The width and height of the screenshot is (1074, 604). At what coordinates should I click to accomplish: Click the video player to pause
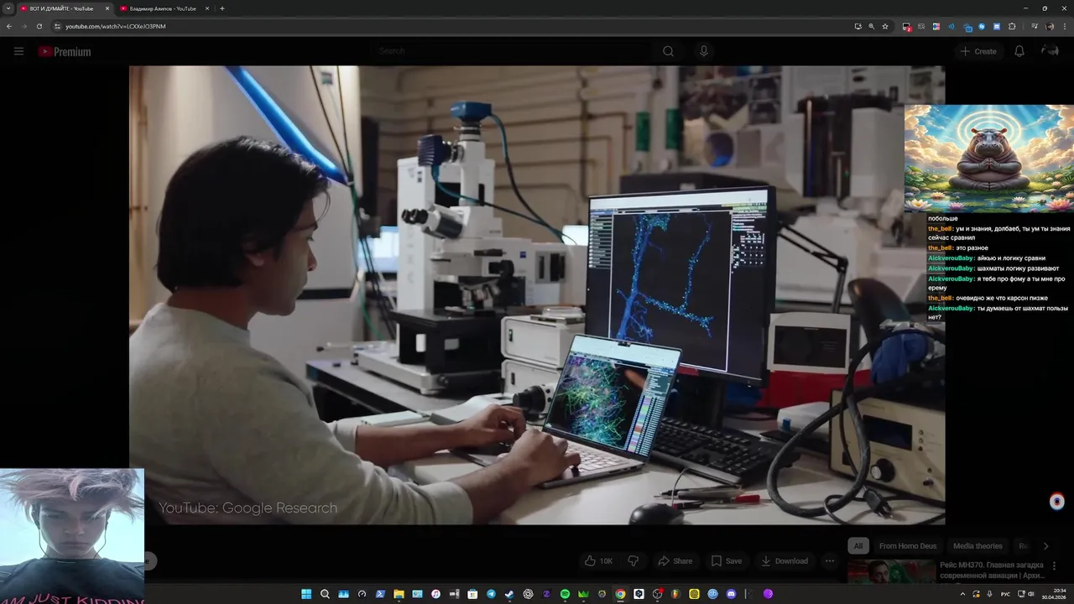pyautogui.click(x=537, y=295)
